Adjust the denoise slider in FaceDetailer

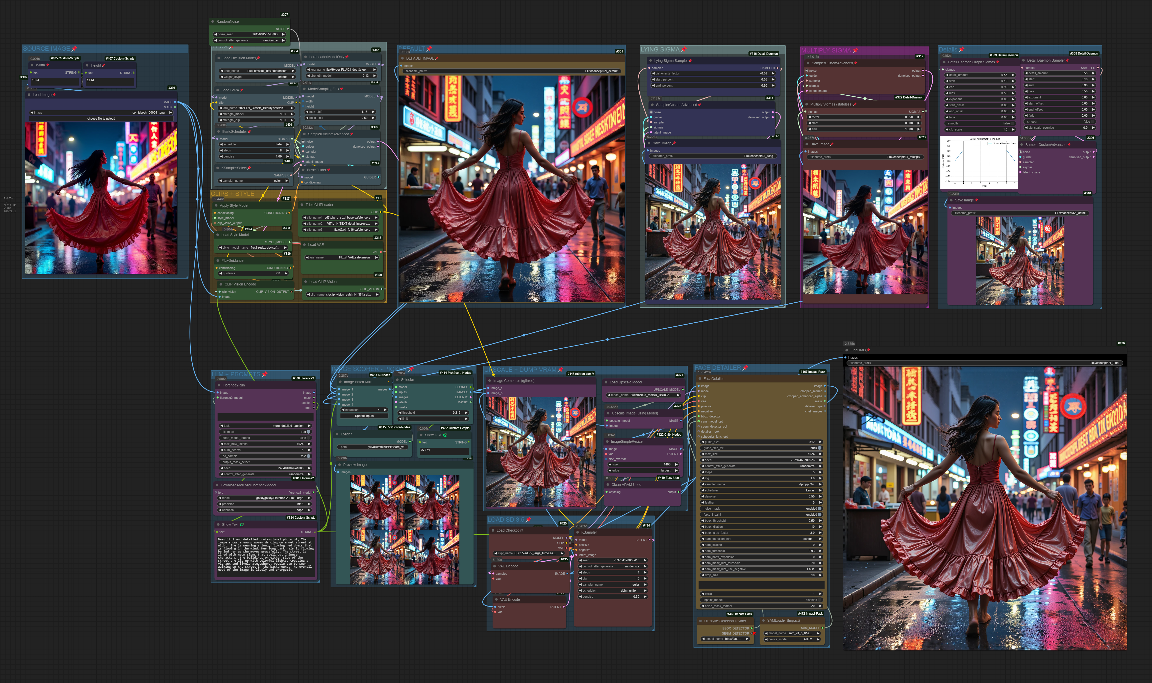tap(762, 497)
